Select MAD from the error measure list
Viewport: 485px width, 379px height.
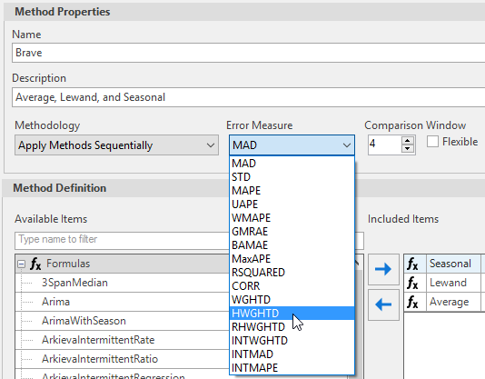pyautogui.click(x=292, y=164)
